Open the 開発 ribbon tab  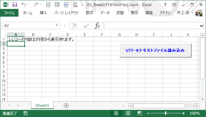(x=149, y=13)
